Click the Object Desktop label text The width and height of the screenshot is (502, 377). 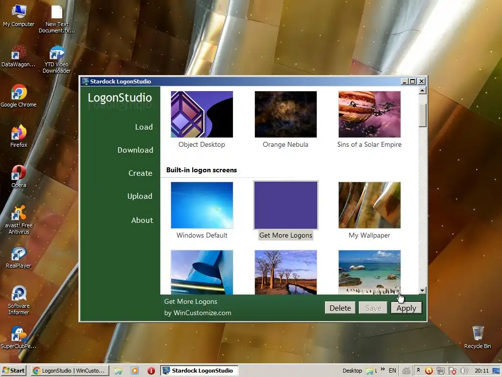pos(201,145)
